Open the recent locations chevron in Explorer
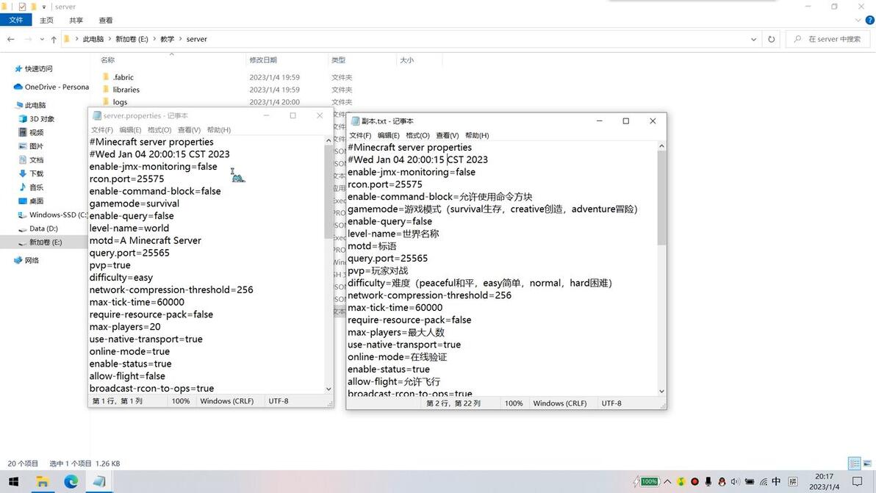Viewport: 876px width, 493px height. 42,39
